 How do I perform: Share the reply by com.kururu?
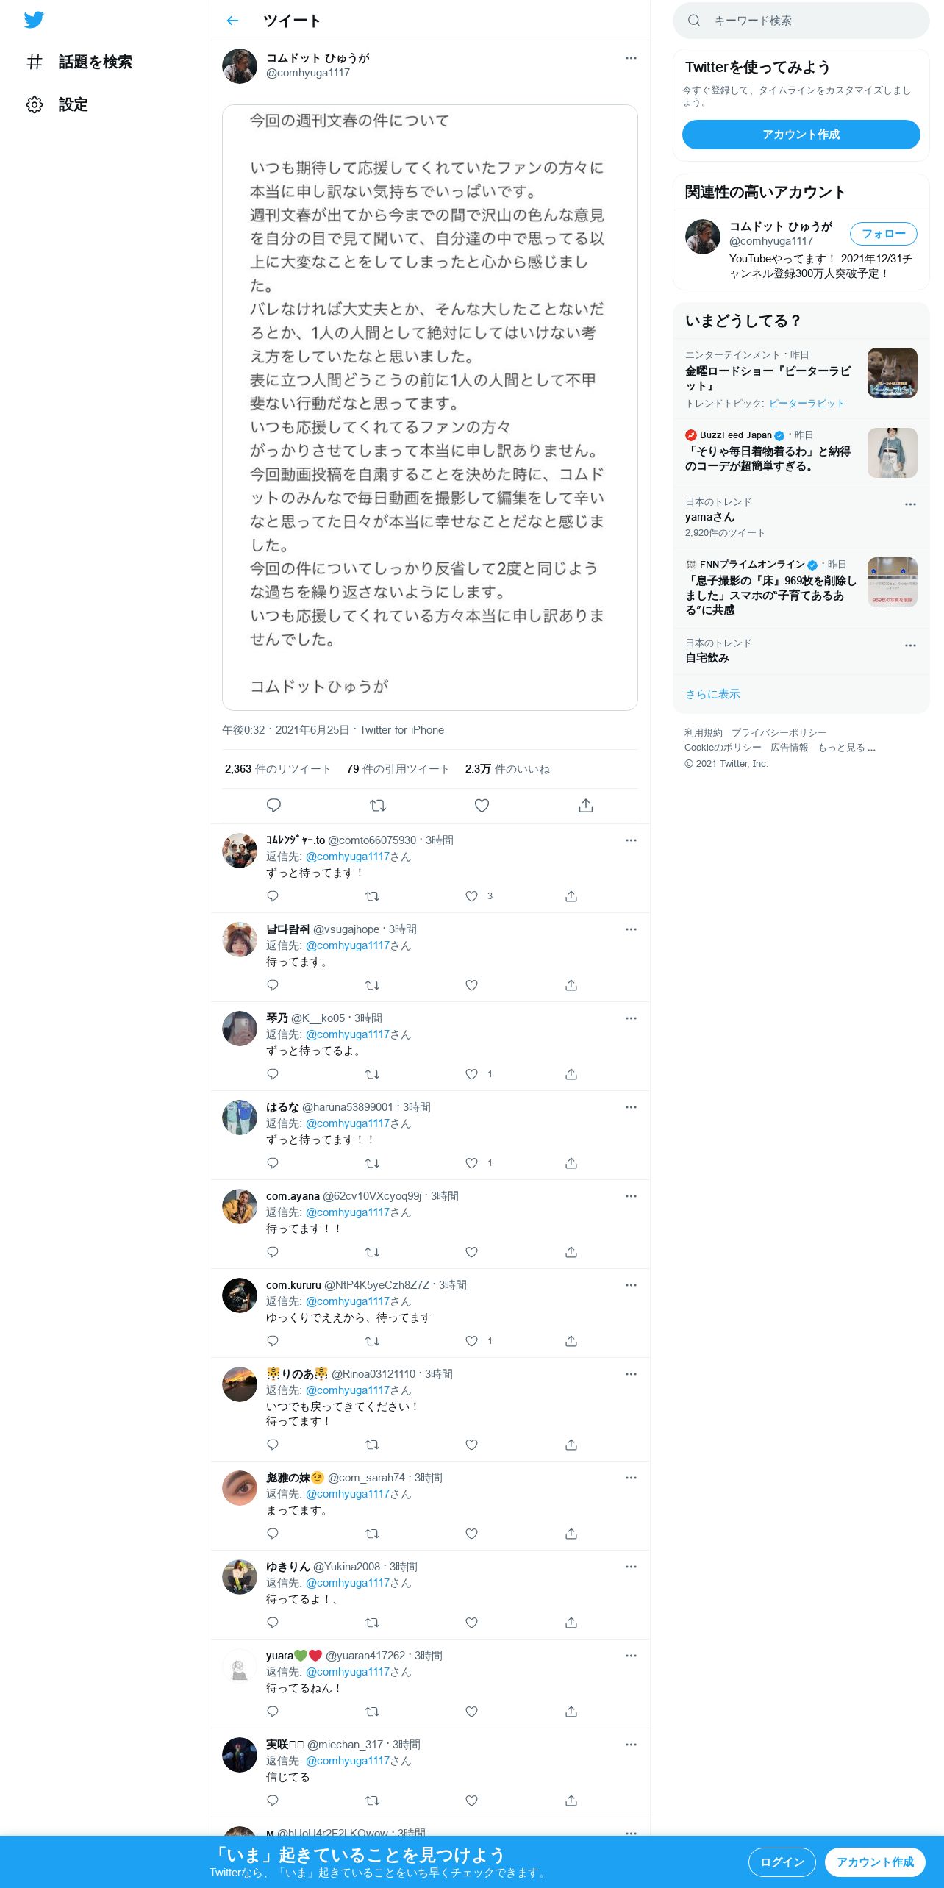[x=571, y=1340]
